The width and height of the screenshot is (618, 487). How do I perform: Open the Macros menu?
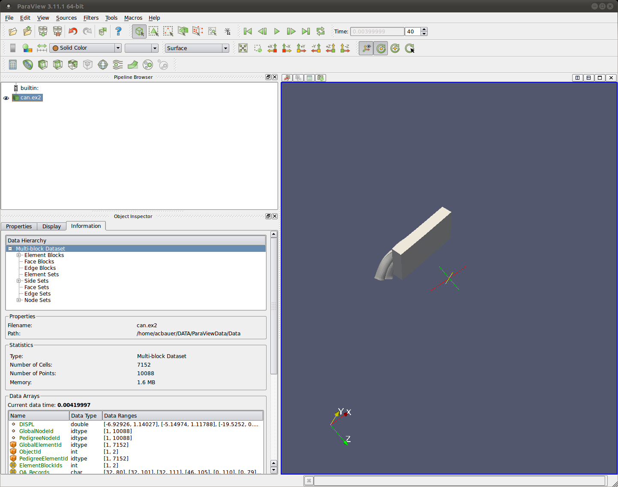pyautogui.click(x=133, y=18)
